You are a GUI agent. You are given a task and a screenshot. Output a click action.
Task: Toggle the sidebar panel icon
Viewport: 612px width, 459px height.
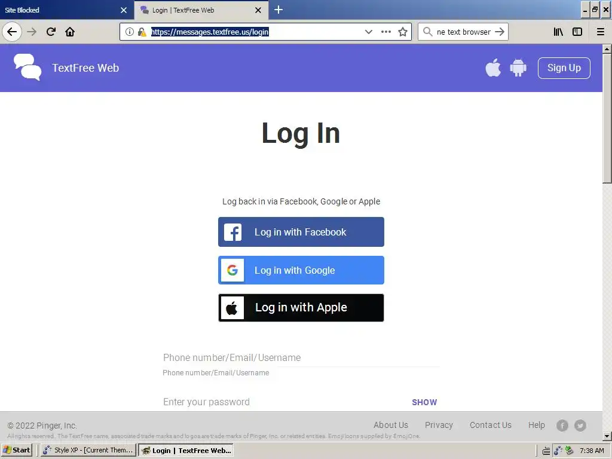[577, 32]
